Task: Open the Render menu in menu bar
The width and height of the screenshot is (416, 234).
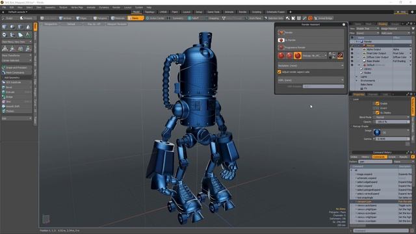Action: coord(116,7)
